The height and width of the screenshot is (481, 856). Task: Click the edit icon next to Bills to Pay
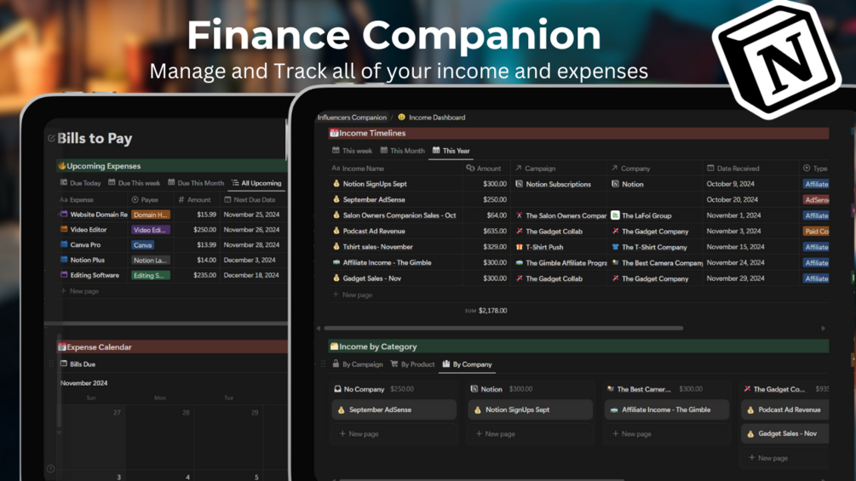tap(51, 139)
